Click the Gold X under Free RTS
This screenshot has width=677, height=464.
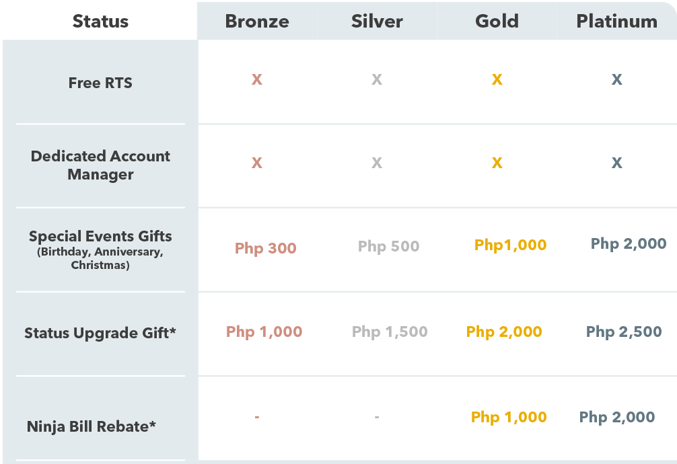coord(497,79)
